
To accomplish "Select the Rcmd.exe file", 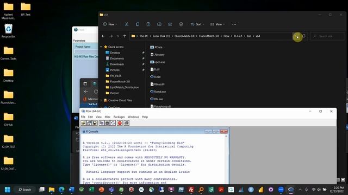I will [x=160, y=92].
